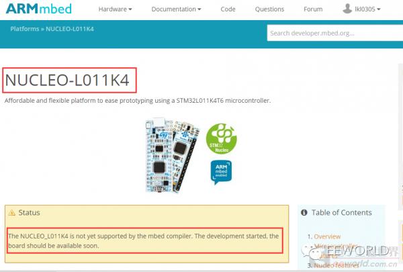Open the Forum page
The image size is (403, 272).
[x=313, y=9]
